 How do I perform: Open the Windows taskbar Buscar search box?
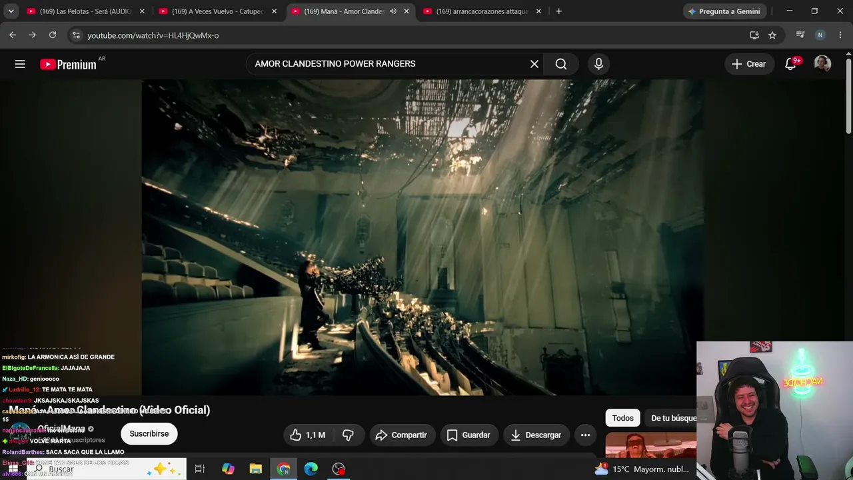(x=107, y=469)
